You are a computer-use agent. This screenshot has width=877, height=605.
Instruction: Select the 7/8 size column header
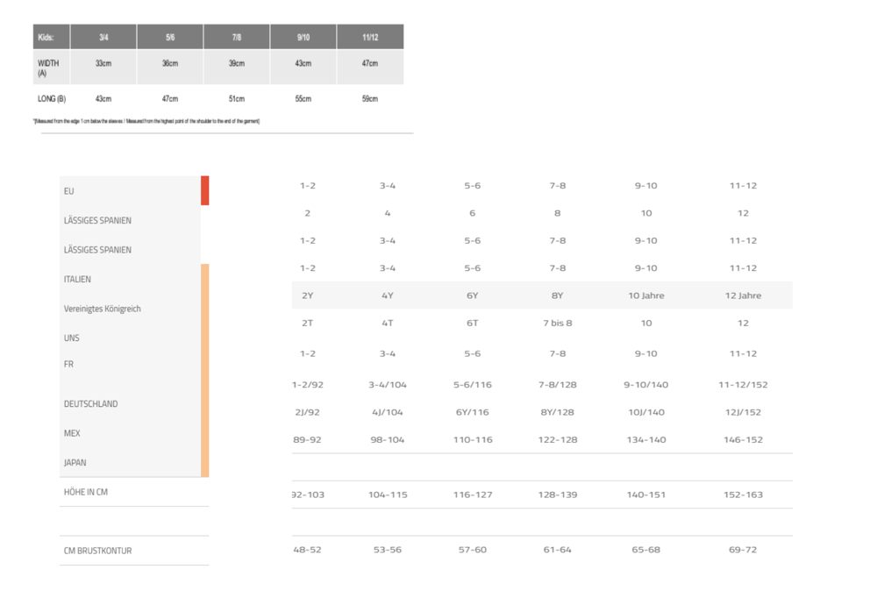[237, 37]
